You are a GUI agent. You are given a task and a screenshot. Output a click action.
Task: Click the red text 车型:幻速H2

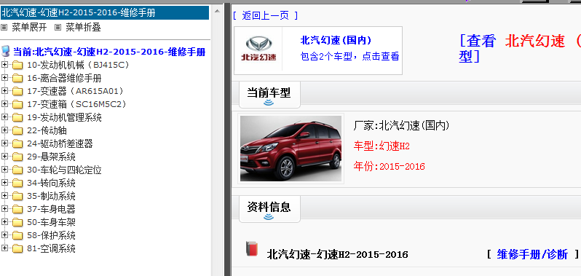click(x=382, y=146)
